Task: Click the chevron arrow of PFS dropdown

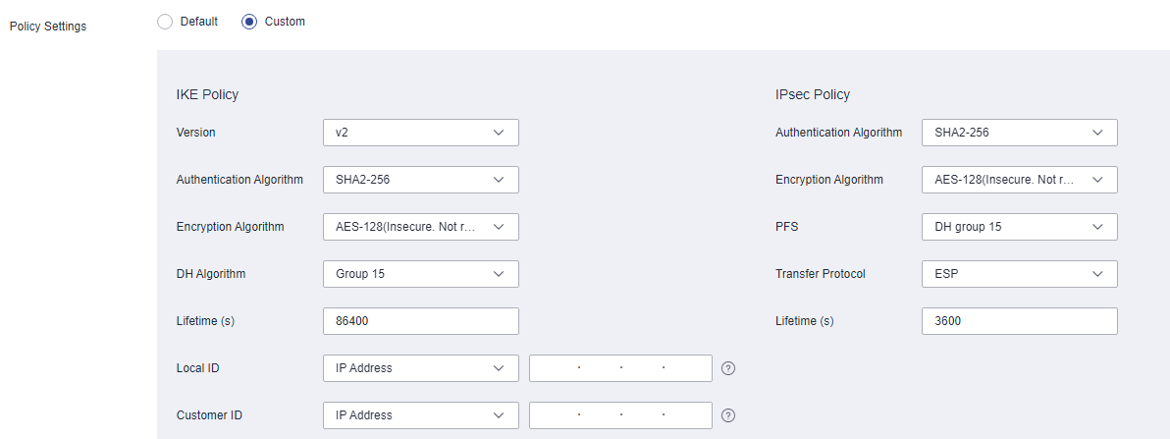Action: click(x=1097, y=226)
